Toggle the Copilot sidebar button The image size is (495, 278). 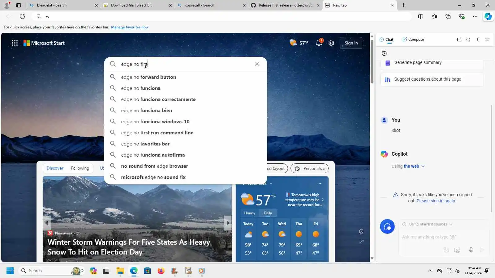[488, 16]
